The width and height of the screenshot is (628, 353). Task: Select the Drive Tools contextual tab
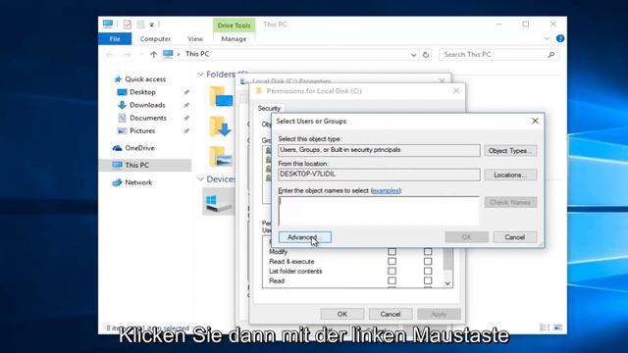(234, 25)
